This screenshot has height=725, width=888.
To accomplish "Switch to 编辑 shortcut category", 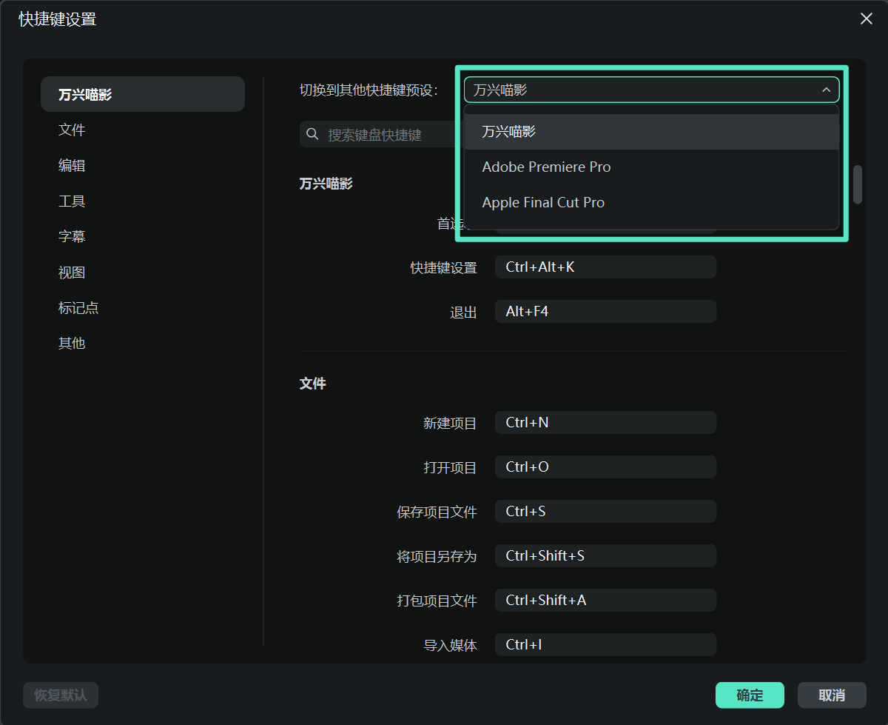I will coord(72,166).
